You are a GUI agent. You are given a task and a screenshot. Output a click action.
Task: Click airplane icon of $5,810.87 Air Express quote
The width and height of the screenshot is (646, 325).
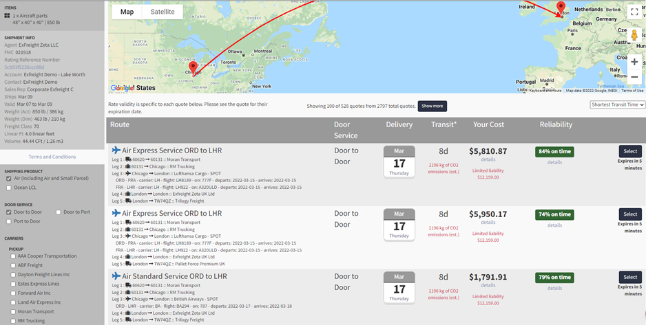(116, 150)
